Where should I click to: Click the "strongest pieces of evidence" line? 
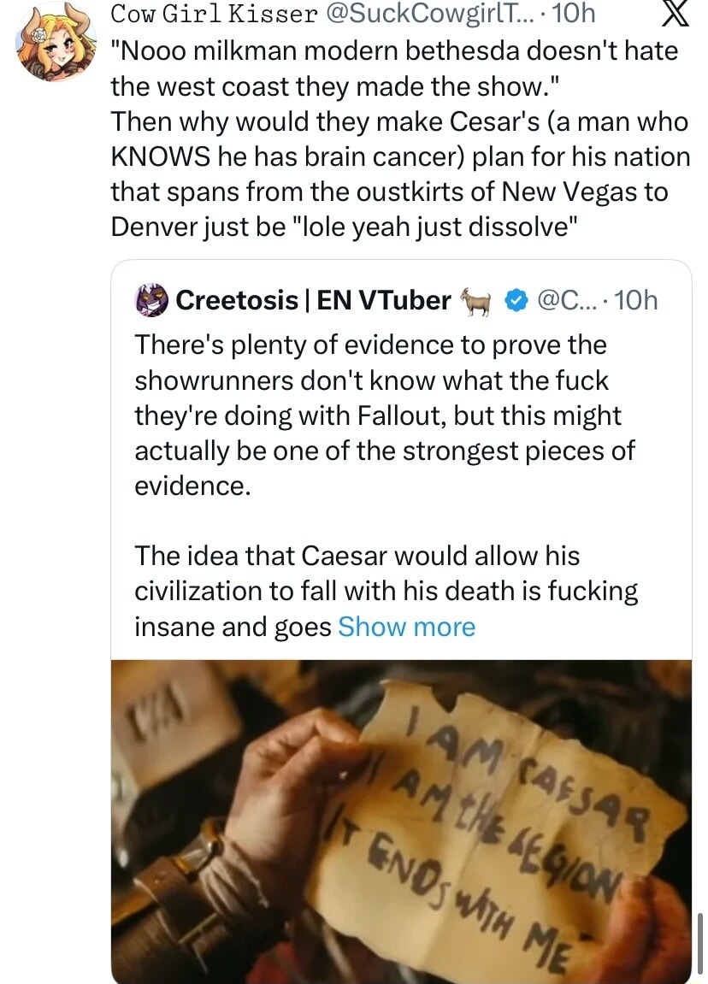385,451
